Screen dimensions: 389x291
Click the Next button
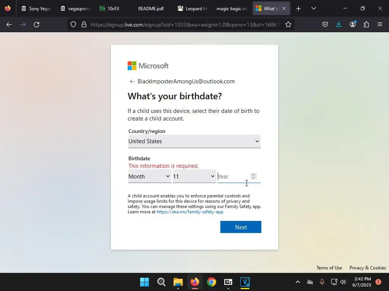point(240,227)
